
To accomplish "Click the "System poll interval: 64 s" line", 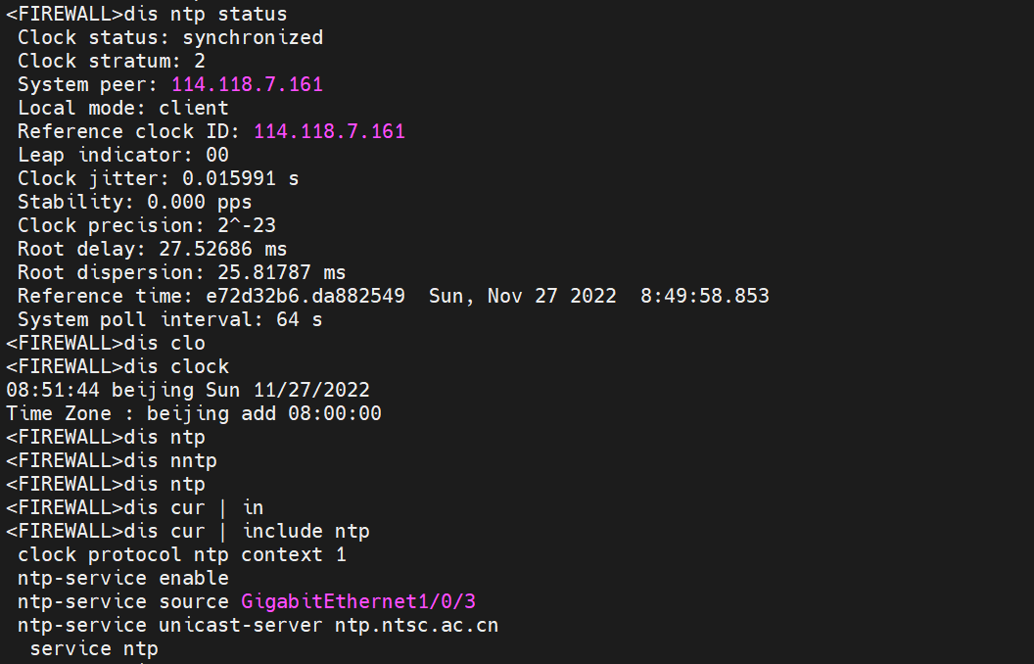I will [170, 319].
